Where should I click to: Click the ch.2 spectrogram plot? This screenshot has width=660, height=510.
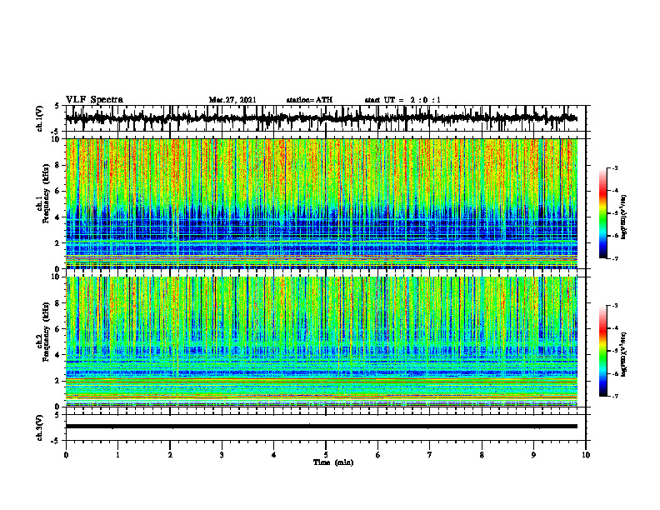click(321, 342)
